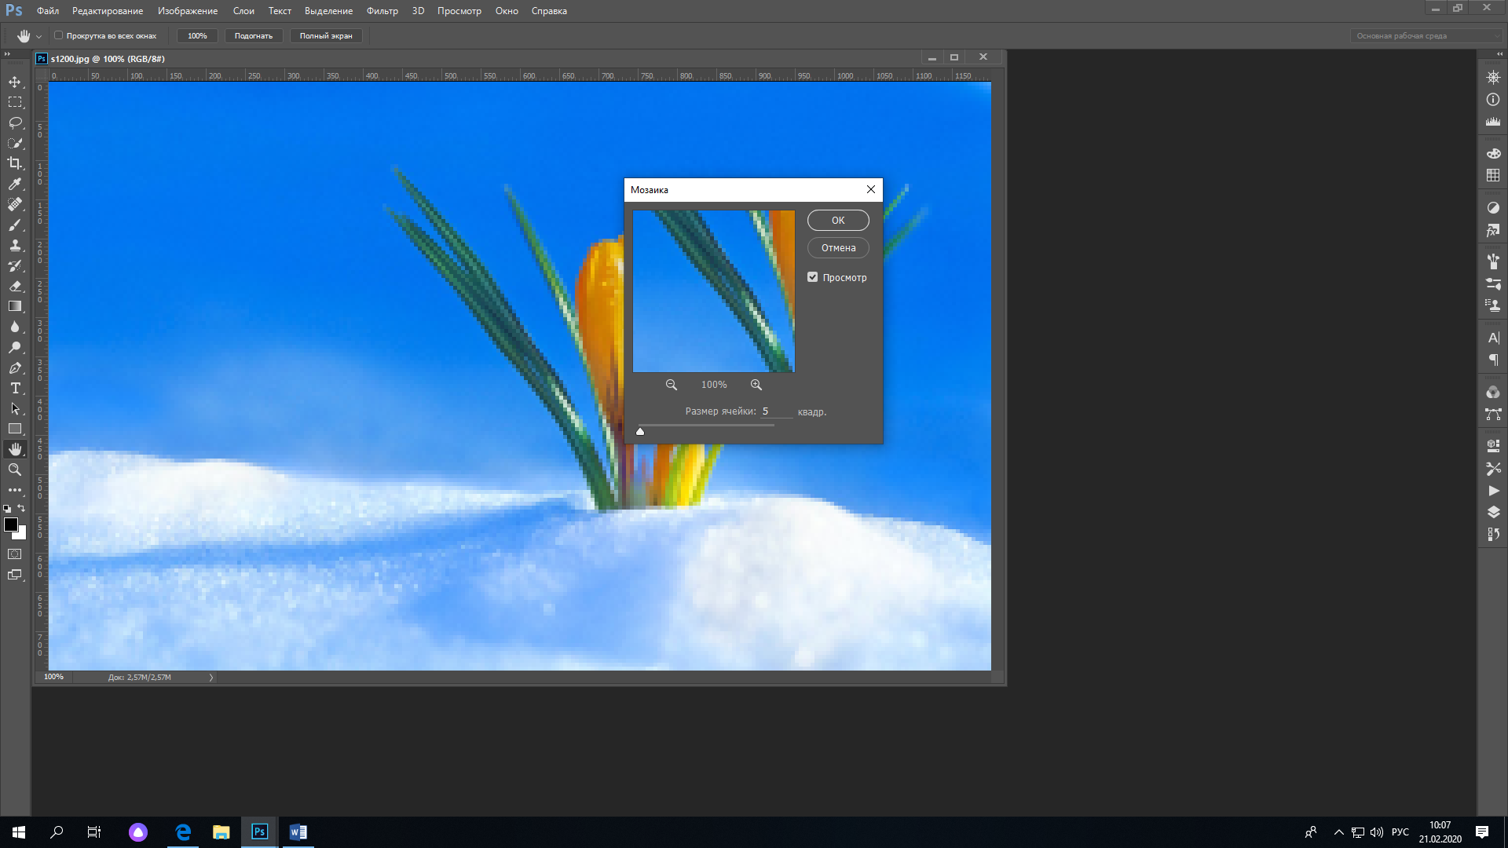1508x848 pixels.
Task: Click the zoom-out magnifier in Mosaic dialog
Action: pos(672,385)
